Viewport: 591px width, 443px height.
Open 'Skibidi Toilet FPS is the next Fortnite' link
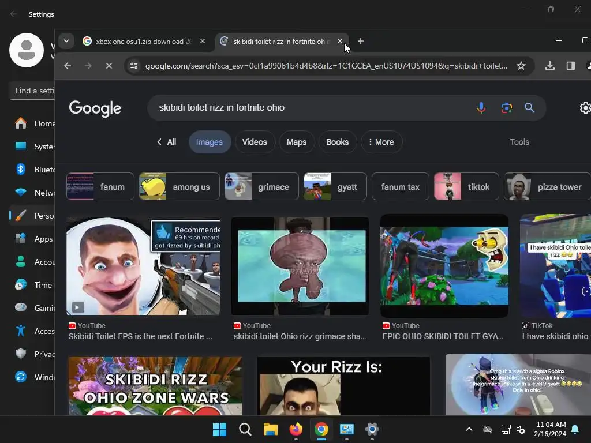[140, 336]
